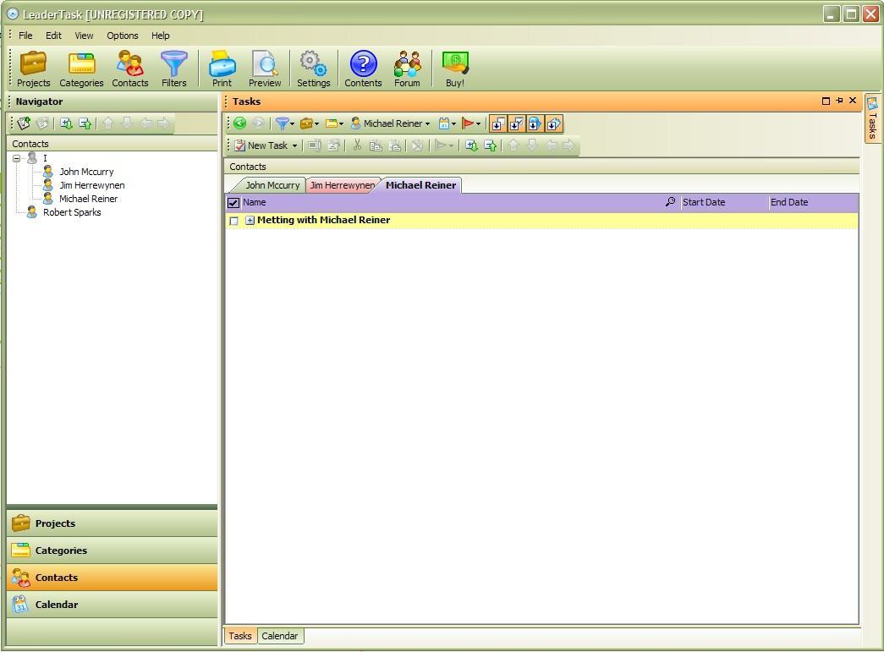This screenshot has width=884, height=652.
Task: Select John Mccurry in contacts tree
Action: pyautogui.click(x=86, y=172)
